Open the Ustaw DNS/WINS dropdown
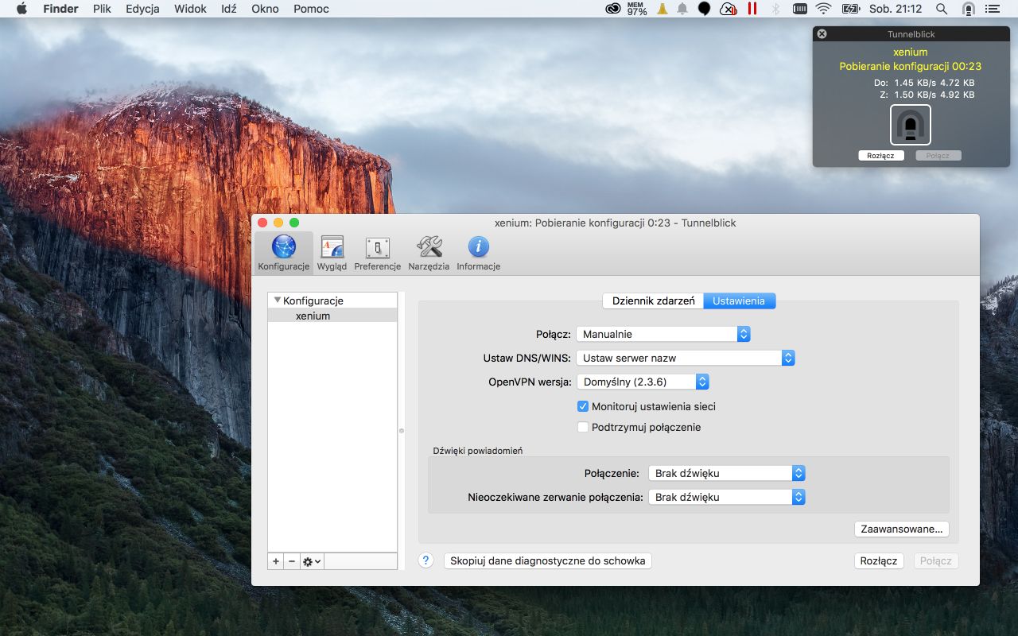 pos(686,358)
